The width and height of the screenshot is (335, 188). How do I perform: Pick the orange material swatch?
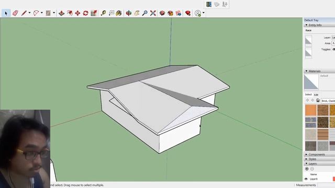pos(310,110)
